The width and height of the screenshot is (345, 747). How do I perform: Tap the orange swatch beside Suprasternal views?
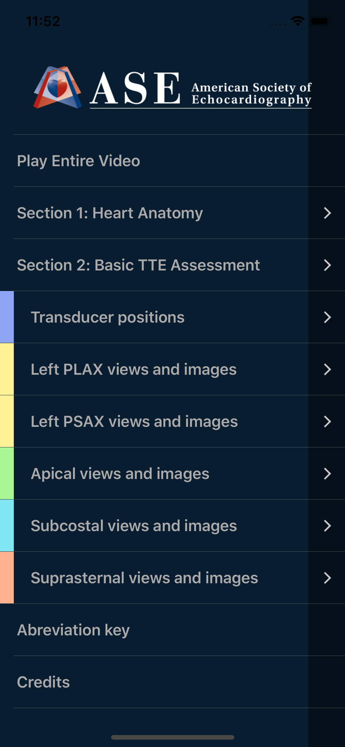pos(7,578)
